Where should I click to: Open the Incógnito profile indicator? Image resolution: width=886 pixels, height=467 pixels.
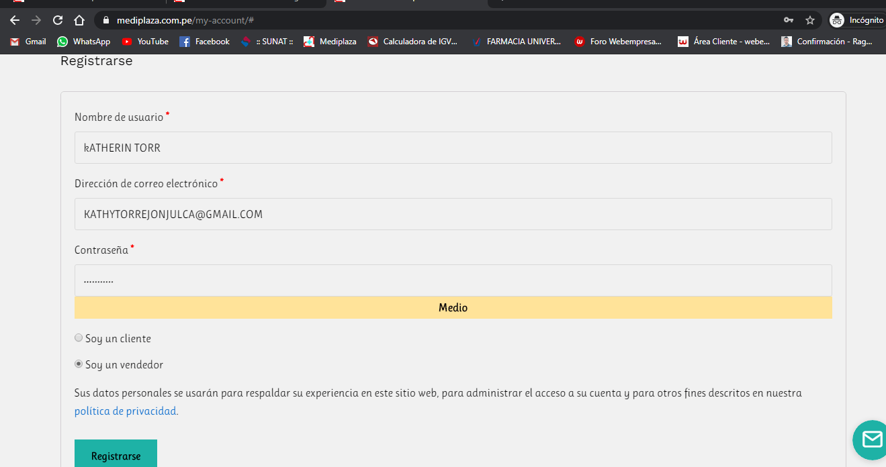click(857, 20)
